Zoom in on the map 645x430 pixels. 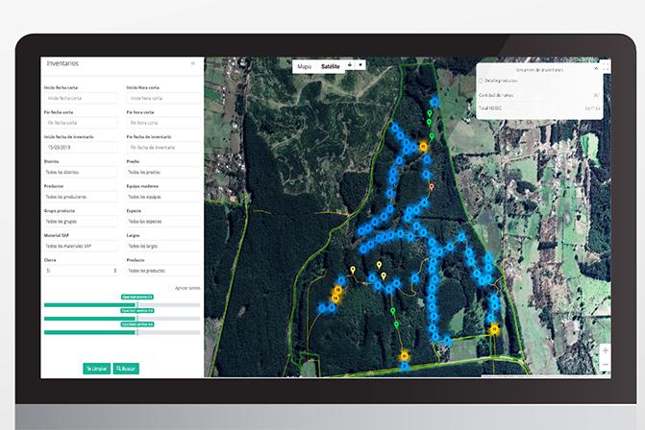click(605, 350)
